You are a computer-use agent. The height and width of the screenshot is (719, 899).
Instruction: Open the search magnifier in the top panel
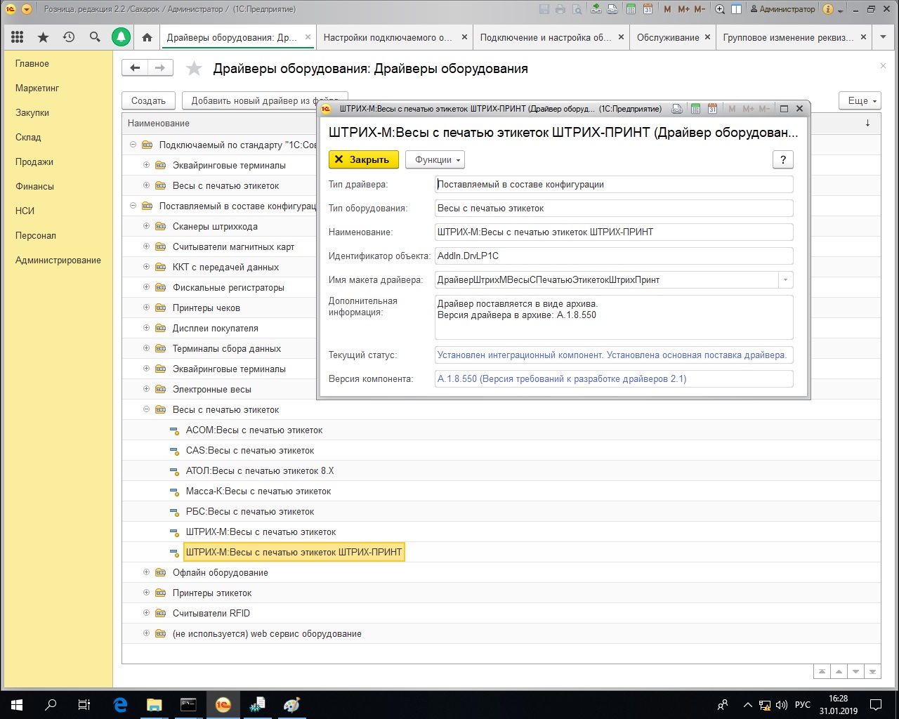click(95, 37)
